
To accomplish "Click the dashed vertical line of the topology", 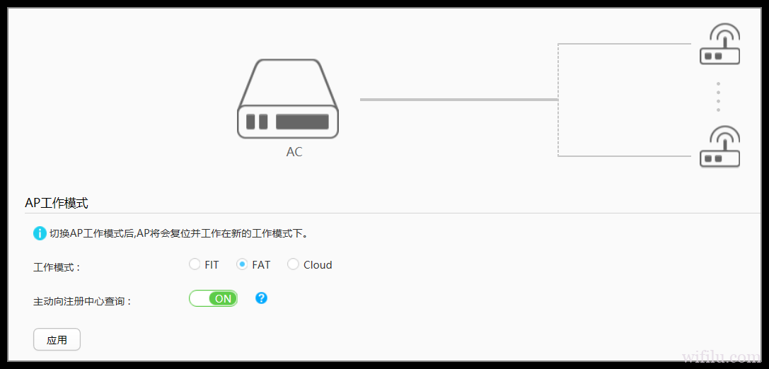I will 558,100.
